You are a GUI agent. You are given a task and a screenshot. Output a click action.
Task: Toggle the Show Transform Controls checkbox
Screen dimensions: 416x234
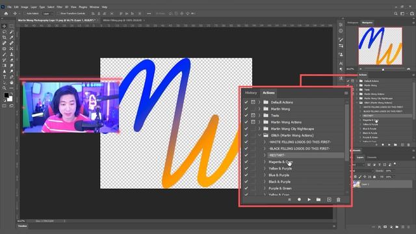pyautogui.click(x=58, y=14)
